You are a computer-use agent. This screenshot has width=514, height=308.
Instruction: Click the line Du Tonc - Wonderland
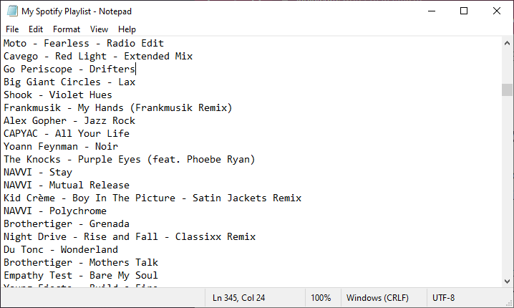coord(61,249)
